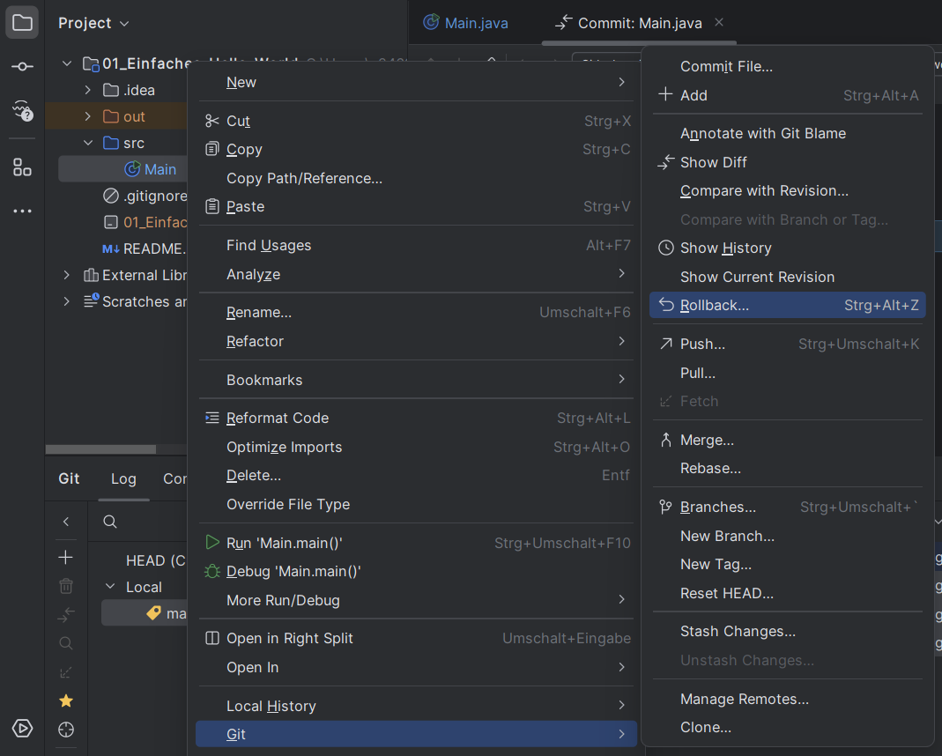
Task: Choose Copy Path/Reference... entry
Action: [416, 178]
